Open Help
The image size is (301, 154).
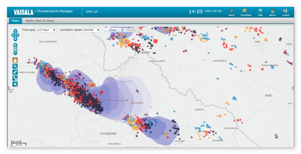point(260,12)
